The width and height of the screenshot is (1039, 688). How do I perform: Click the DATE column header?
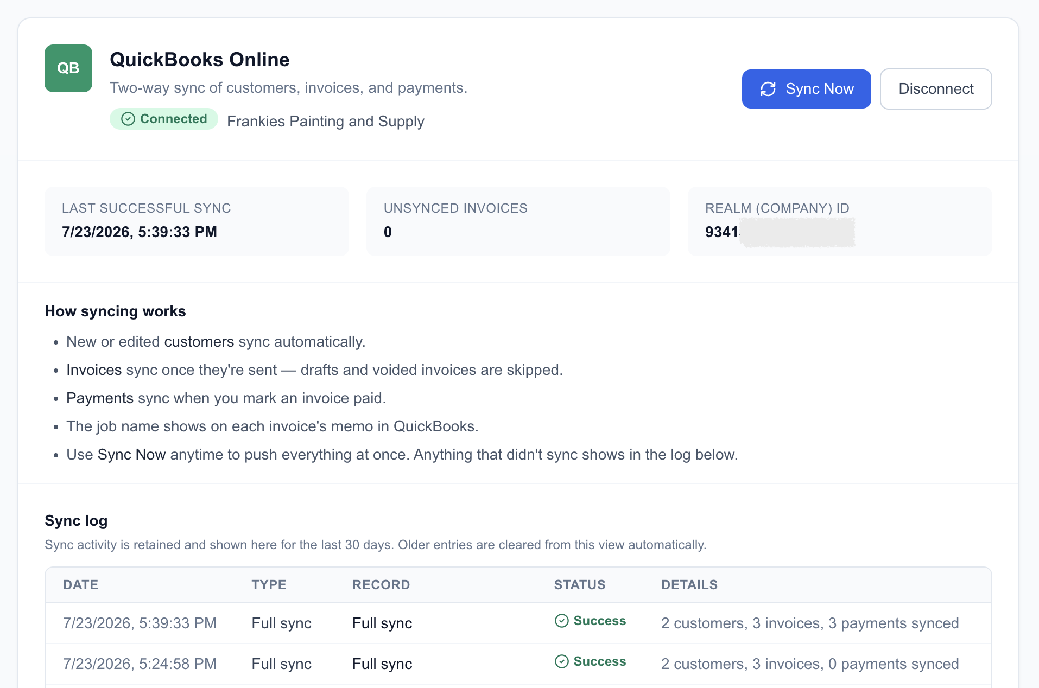(x=81, y=585)
